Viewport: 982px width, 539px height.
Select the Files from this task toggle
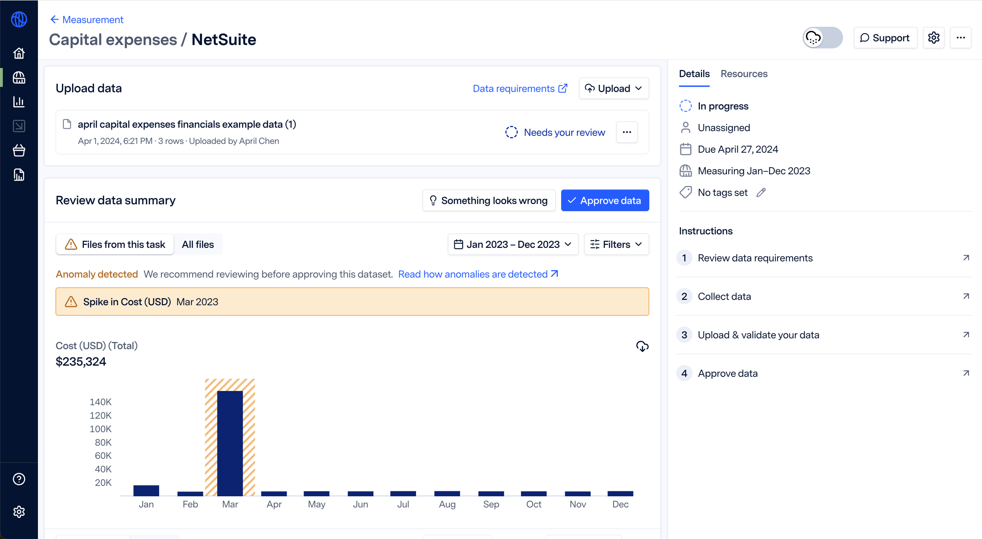point(115,244)
